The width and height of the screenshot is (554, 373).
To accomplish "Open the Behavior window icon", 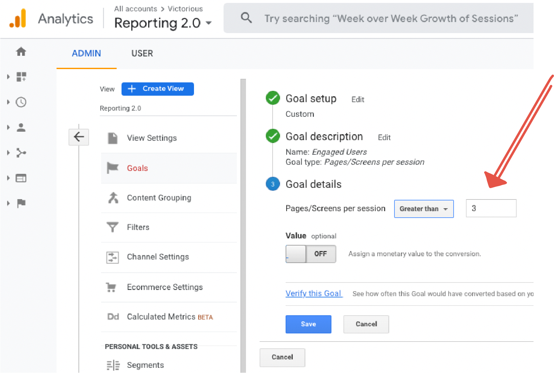I will (x=21, y=178).
